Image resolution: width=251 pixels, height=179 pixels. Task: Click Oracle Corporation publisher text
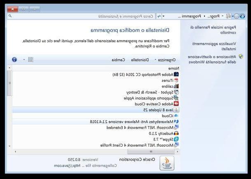(x=137, y=160)
